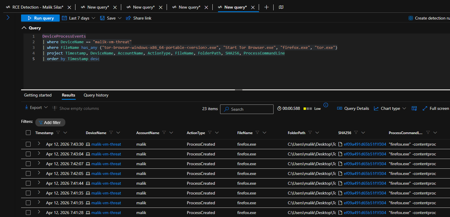Switch to the Query history tab
Image resolution: width=450 pixels, height=217 pixels.
pos(96,95)
